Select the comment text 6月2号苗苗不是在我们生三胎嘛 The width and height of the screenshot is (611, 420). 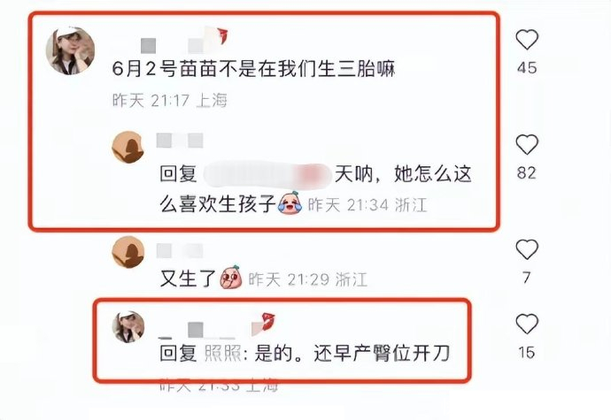click(x=253, y=69)
